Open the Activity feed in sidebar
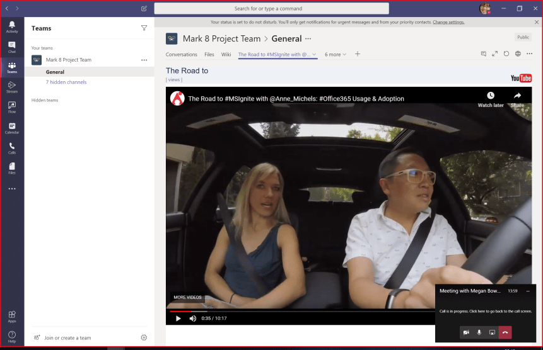This screenshot has width=543, height=350. click(11, 26)
